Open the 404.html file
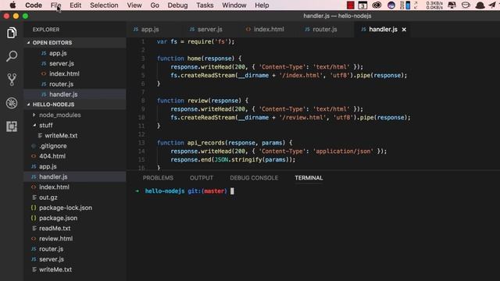This screenshot has height=281, width=500. click(75, 156)
